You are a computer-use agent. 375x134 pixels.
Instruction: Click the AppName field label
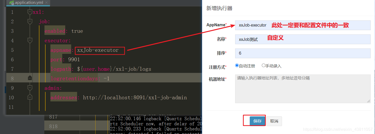(x=216, y=25)
